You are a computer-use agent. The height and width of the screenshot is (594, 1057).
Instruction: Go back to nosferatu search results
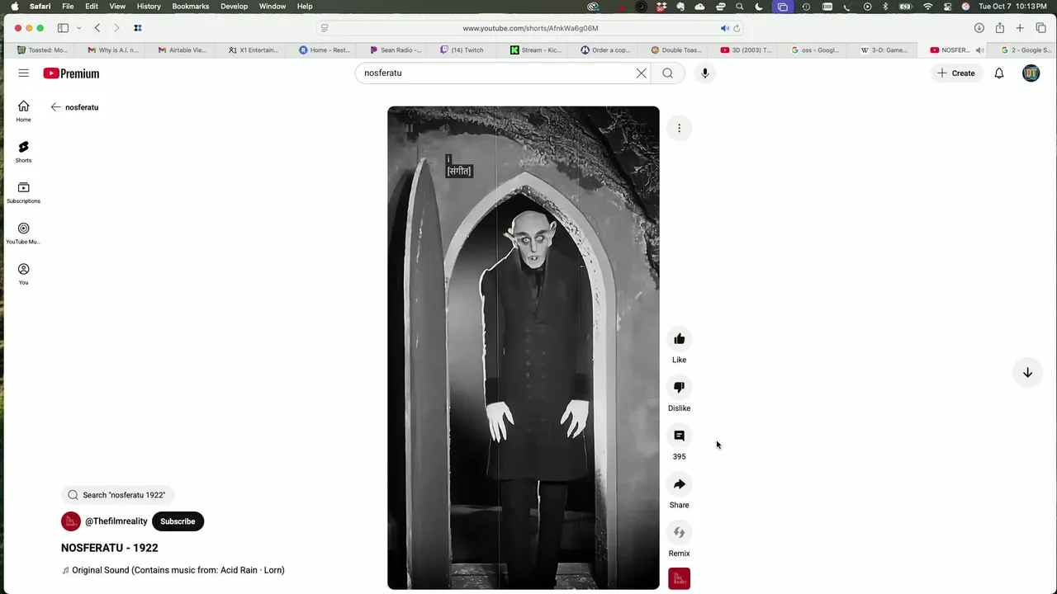[55, 107]
